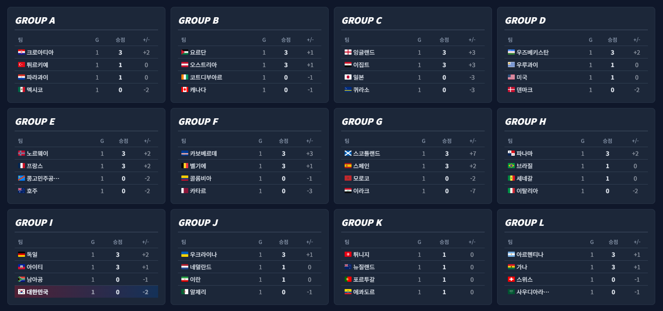Click the Scotland flag icon in Group G

(x=348, y=154)
